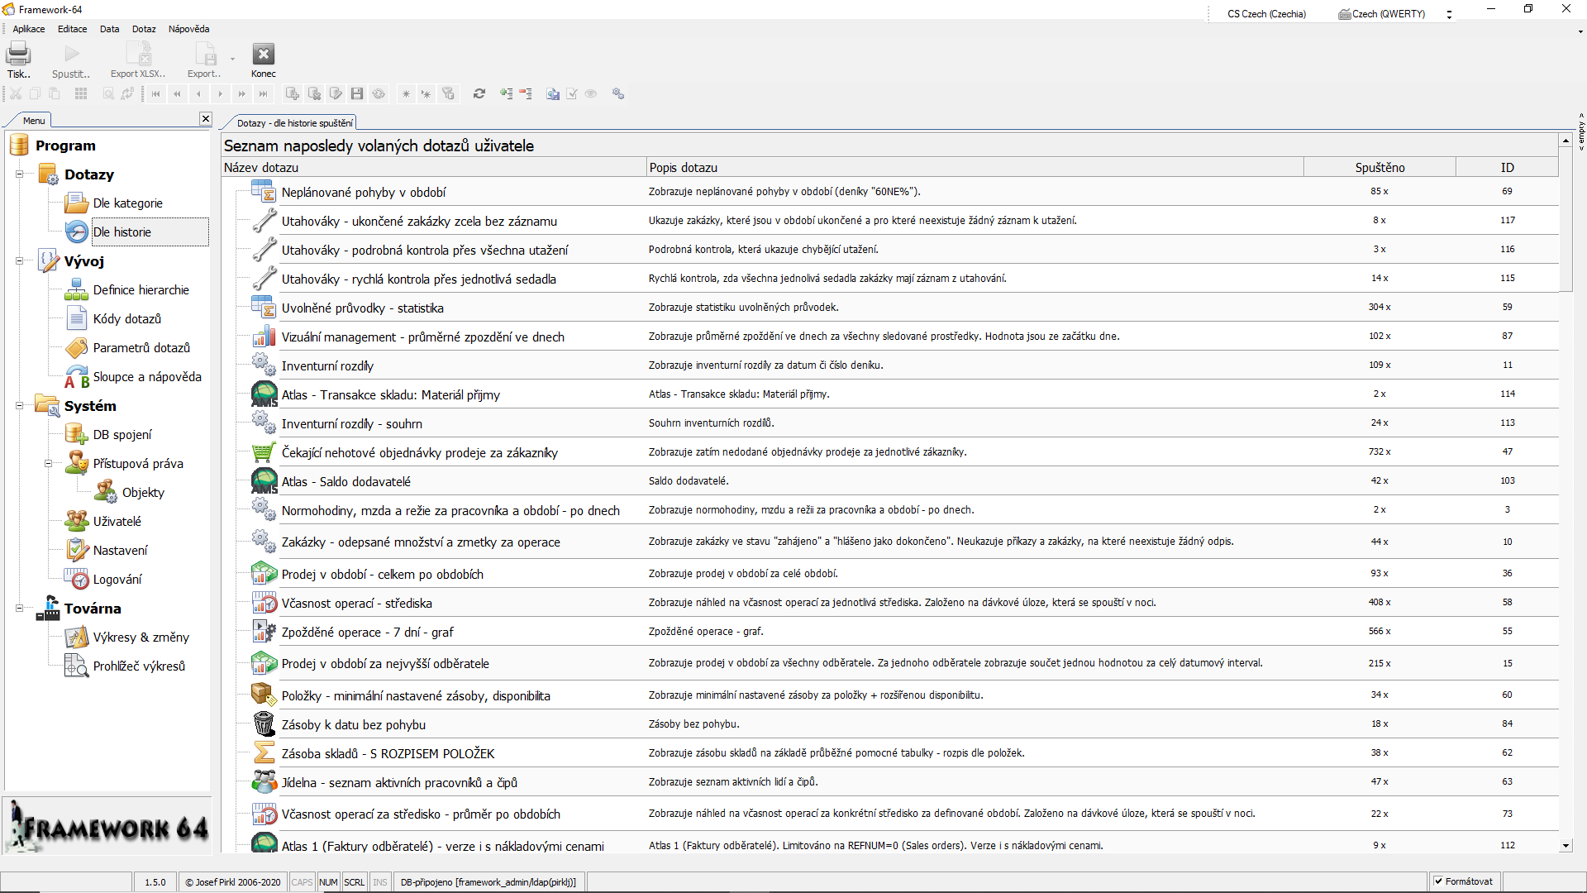Open the Editace menu
1587x893 pixels.
tap(72, 29)
